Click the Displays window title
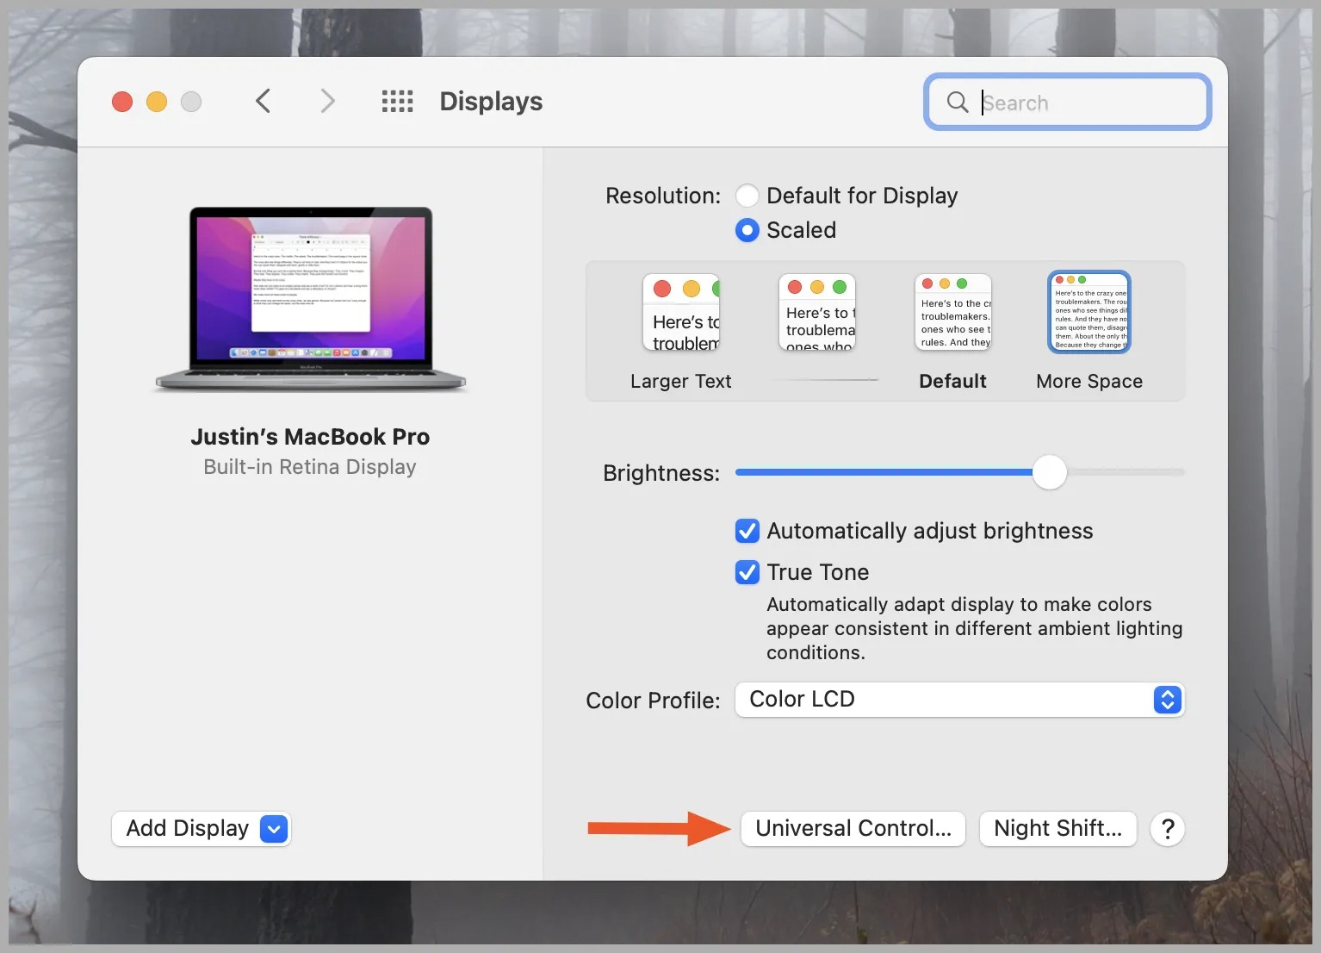The width and height of the screenshot is (1321, 953). [x=491, y=102]
